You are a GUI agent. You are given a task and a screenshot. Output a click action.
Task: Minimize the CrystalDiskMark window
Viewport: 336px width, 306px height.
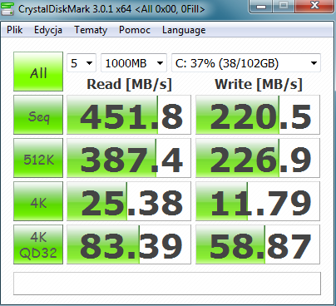(x=261, y=6)
